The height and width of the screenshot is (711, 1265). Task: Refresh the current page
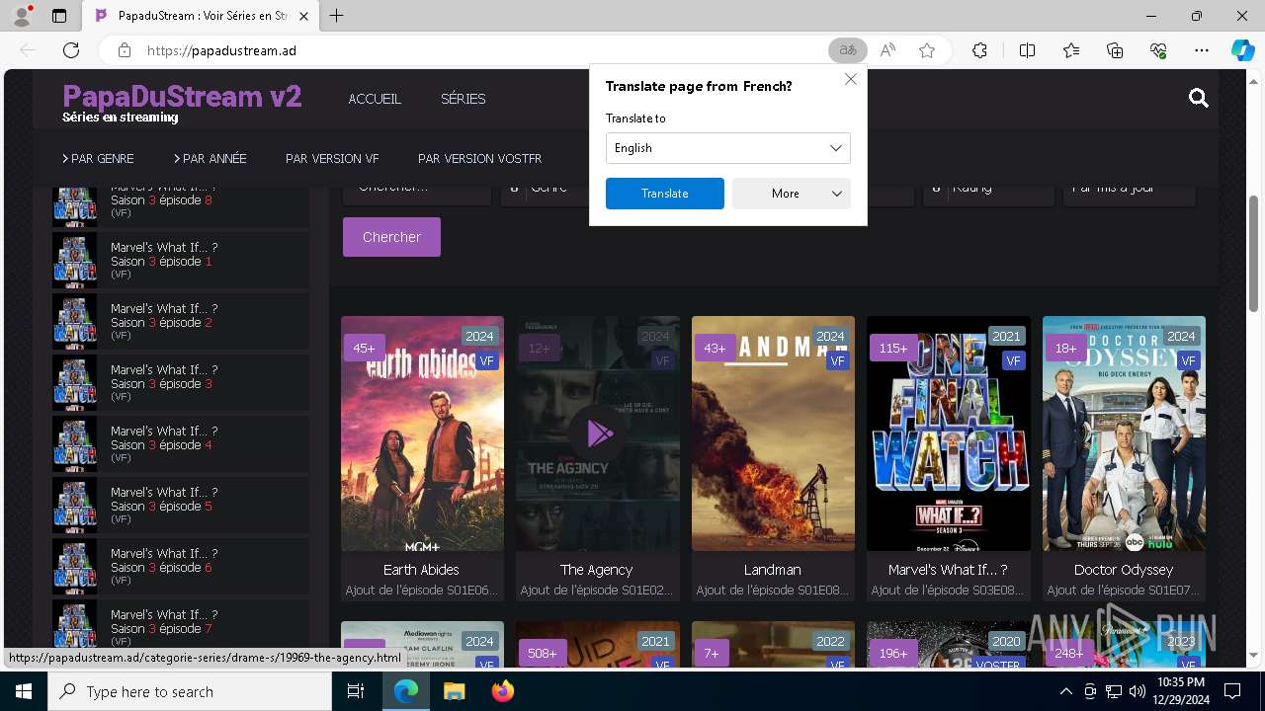point(71,50)
